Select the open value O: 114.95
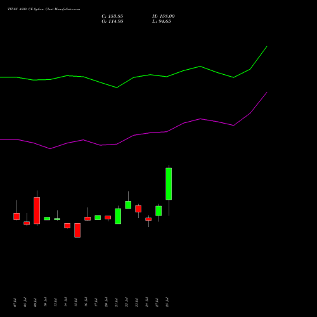This screenshot has height=317, width=317. (112, 22)
